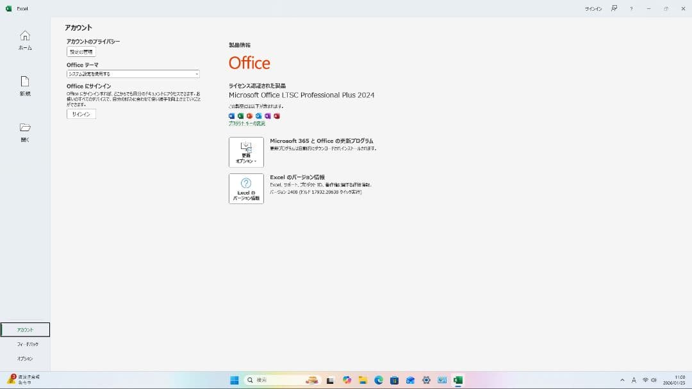Click the ライセンス認証された製品 heading
Screen dimensions: 692x389
(x=258, y=86)
